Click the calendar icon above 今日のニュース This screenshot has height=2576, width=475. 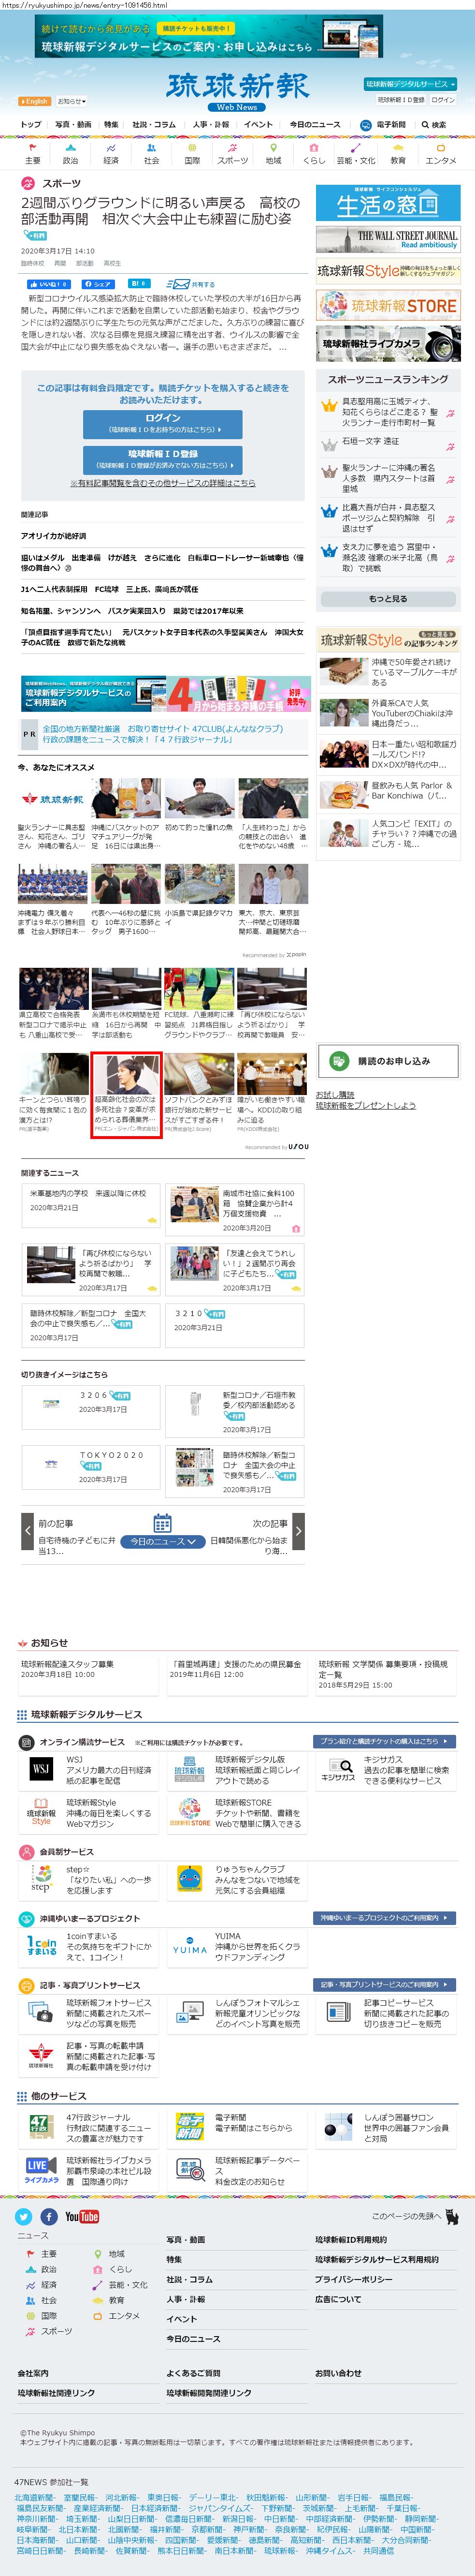tap(162, 1523)
